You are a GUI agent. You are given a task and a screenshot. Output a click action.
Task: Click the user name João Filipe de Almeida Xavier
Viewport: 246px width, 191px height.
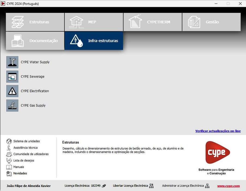[29, 186]
